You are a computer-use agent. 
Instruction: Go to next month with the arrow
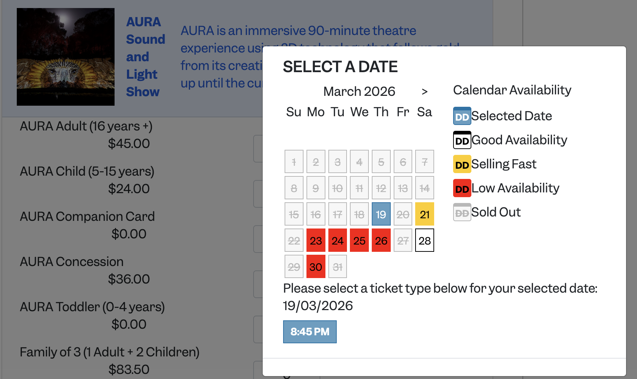424,92
